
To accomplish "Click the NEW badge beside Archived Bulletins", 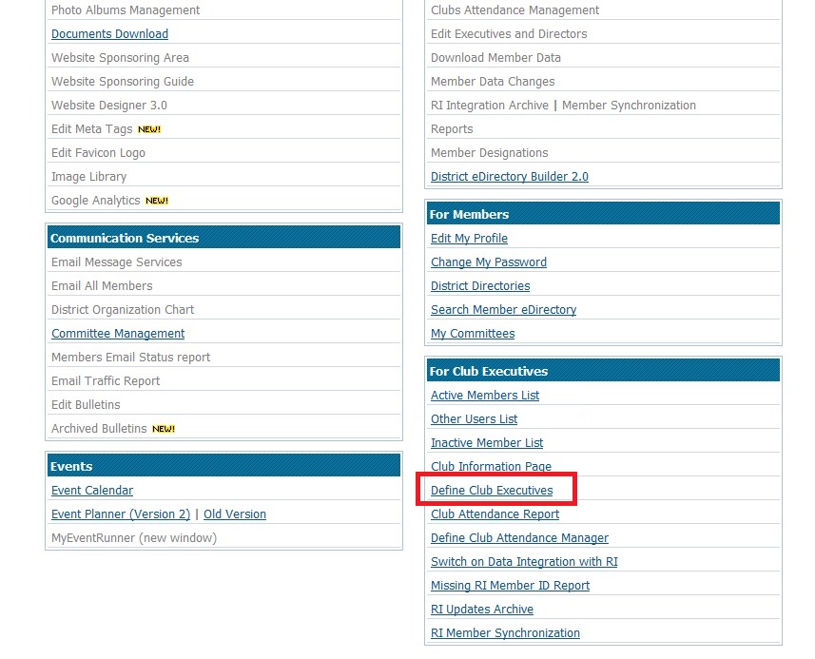I will coord(164,429).
